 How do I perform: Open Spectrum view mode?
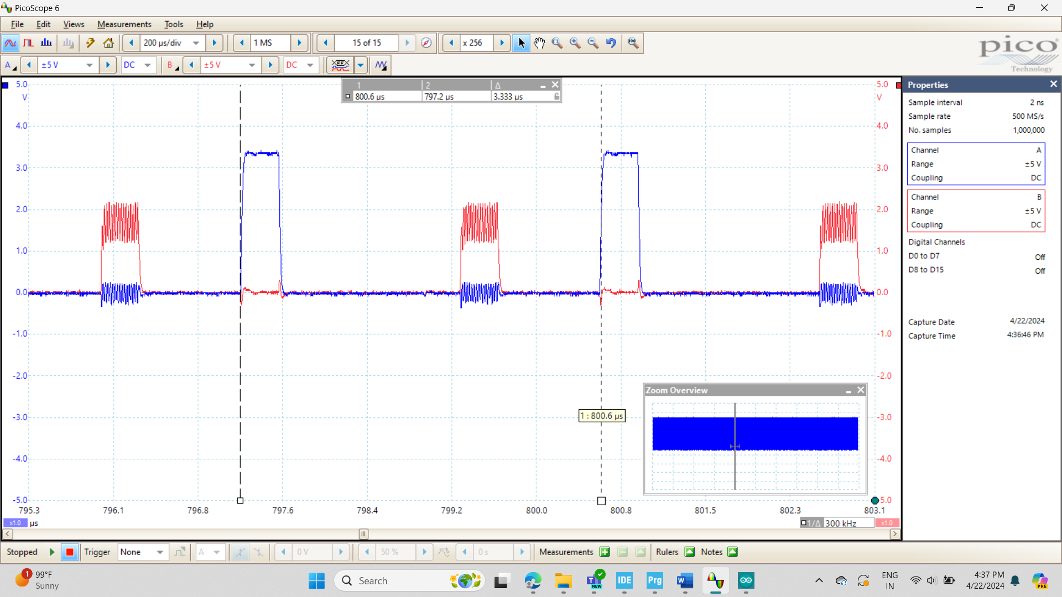coord(46,43)
